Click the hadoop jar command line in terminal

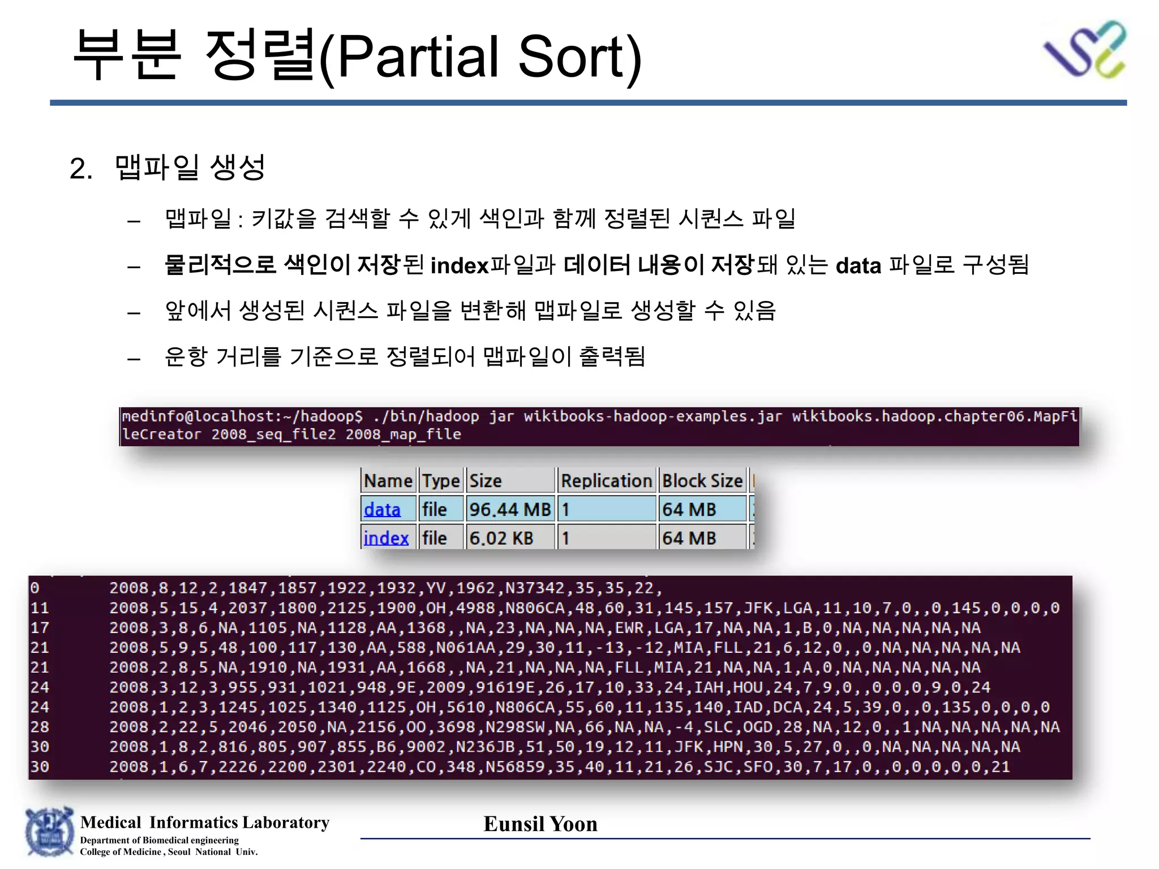point(599,416)
